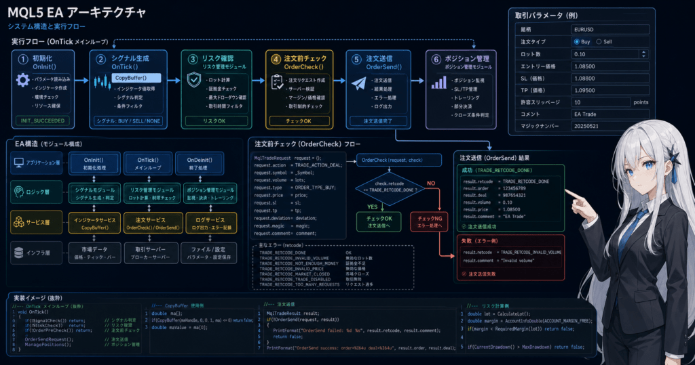Click the monitor icon for アプリケーション層
The height and width of the screenshot is (365, 695).
pos(18,163)
